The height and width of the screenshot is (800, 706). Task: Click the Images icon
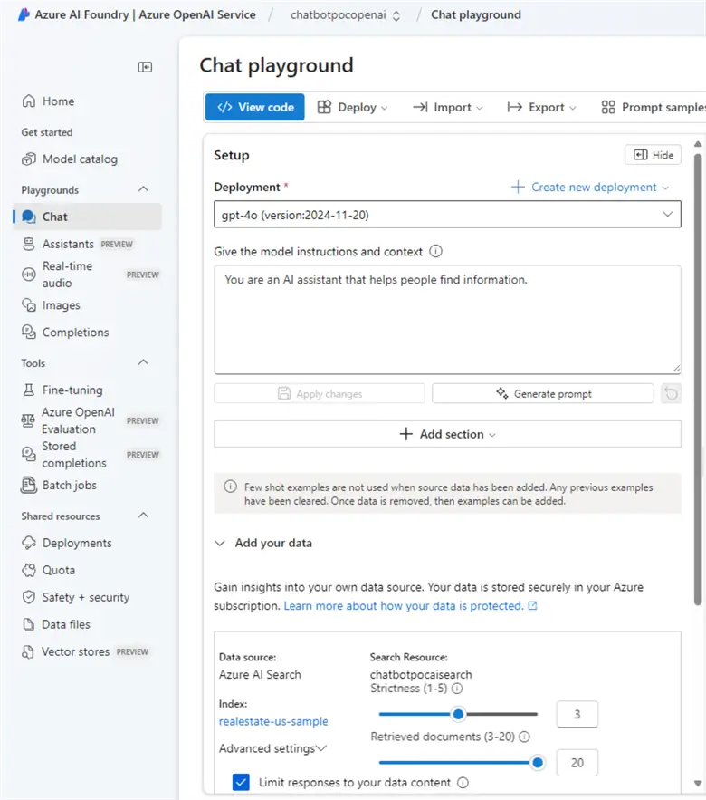[x=29, y=305]
